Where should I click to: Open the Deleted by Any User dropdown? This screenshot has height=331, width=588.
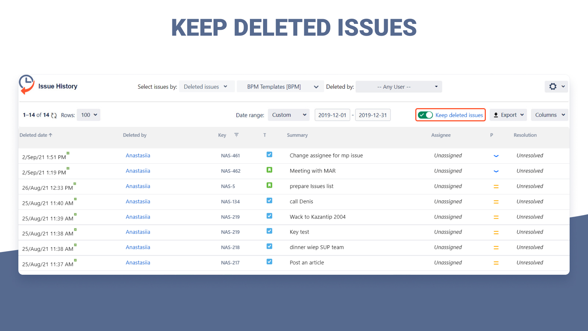[x=398, y=86]
